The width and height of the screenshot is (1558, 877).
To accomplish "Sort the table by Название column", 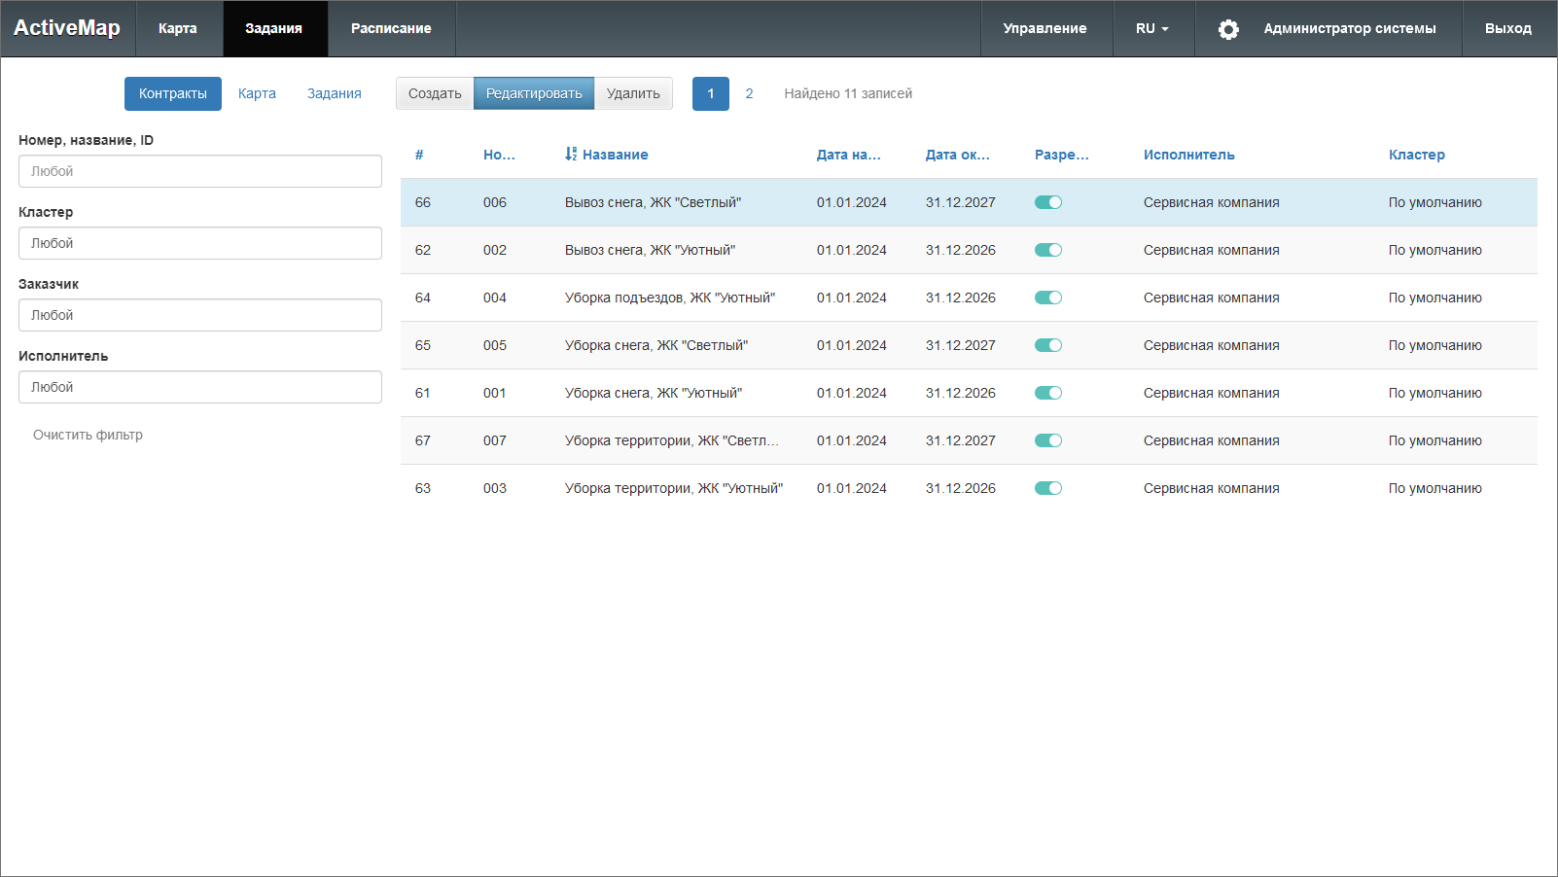I will (x=614, y=155).
